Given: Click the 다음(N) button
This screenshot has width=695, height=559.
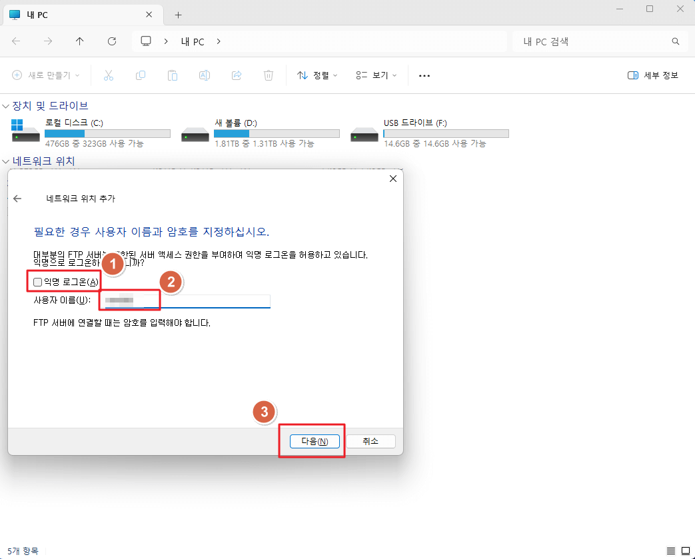Looking at the screenshot, I should click(314, 441).
